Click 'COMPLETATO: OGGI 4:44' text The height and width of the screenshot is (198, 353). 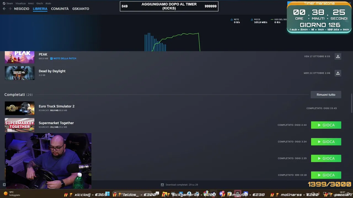[292, 125]
